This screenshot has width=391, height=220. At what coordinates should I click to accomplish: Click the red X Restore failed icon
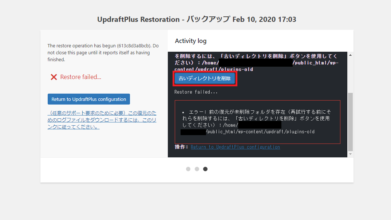click(x=54, y=77)
